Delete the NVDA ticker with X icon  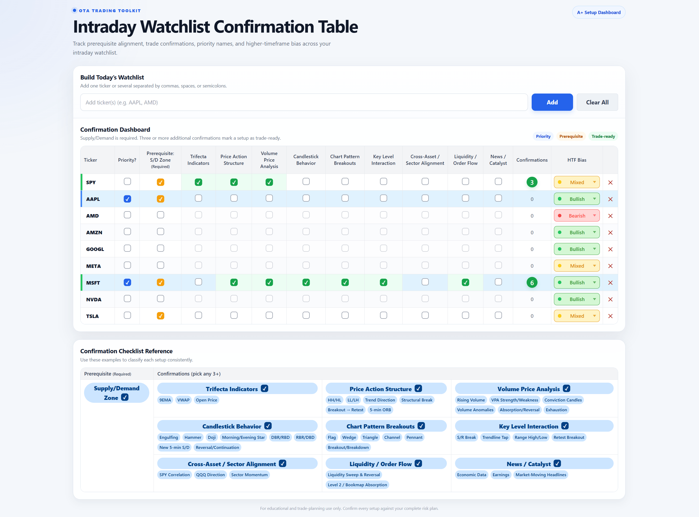click(610, 299)
